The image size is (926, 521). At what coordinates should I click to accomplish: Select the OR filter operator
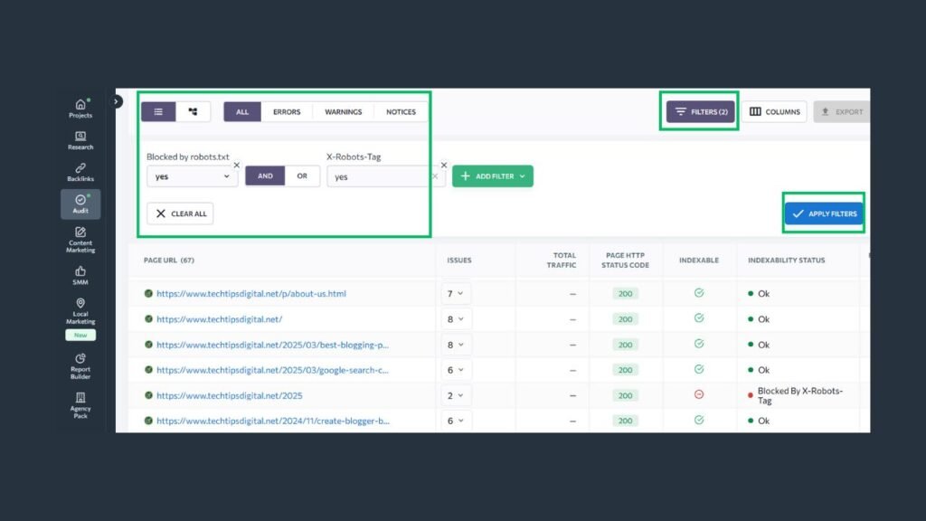click(x=302, y=176)
